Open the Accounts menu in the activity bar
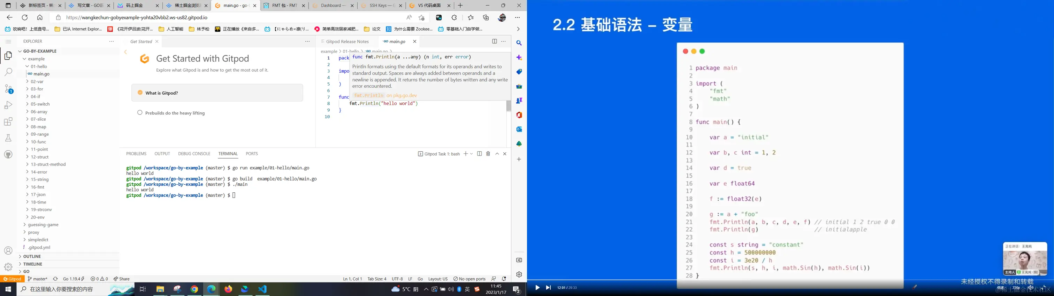This screenshot has height=296, width=1054. point(8,251)
